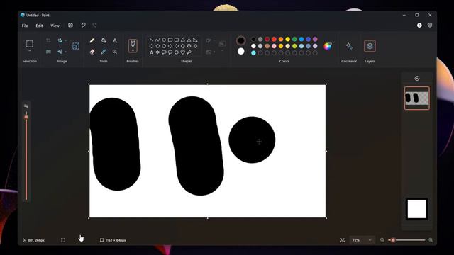Choose the Right triangle shape

[196, 40]
